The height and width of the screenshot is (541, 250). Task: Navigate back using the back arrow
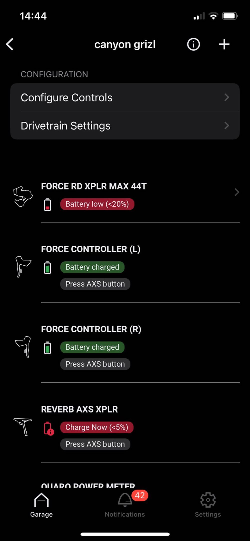[9, 44]
